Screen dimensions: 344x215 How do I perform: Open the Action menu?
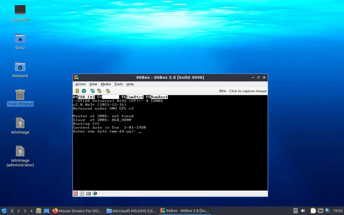tap(80, 84)
